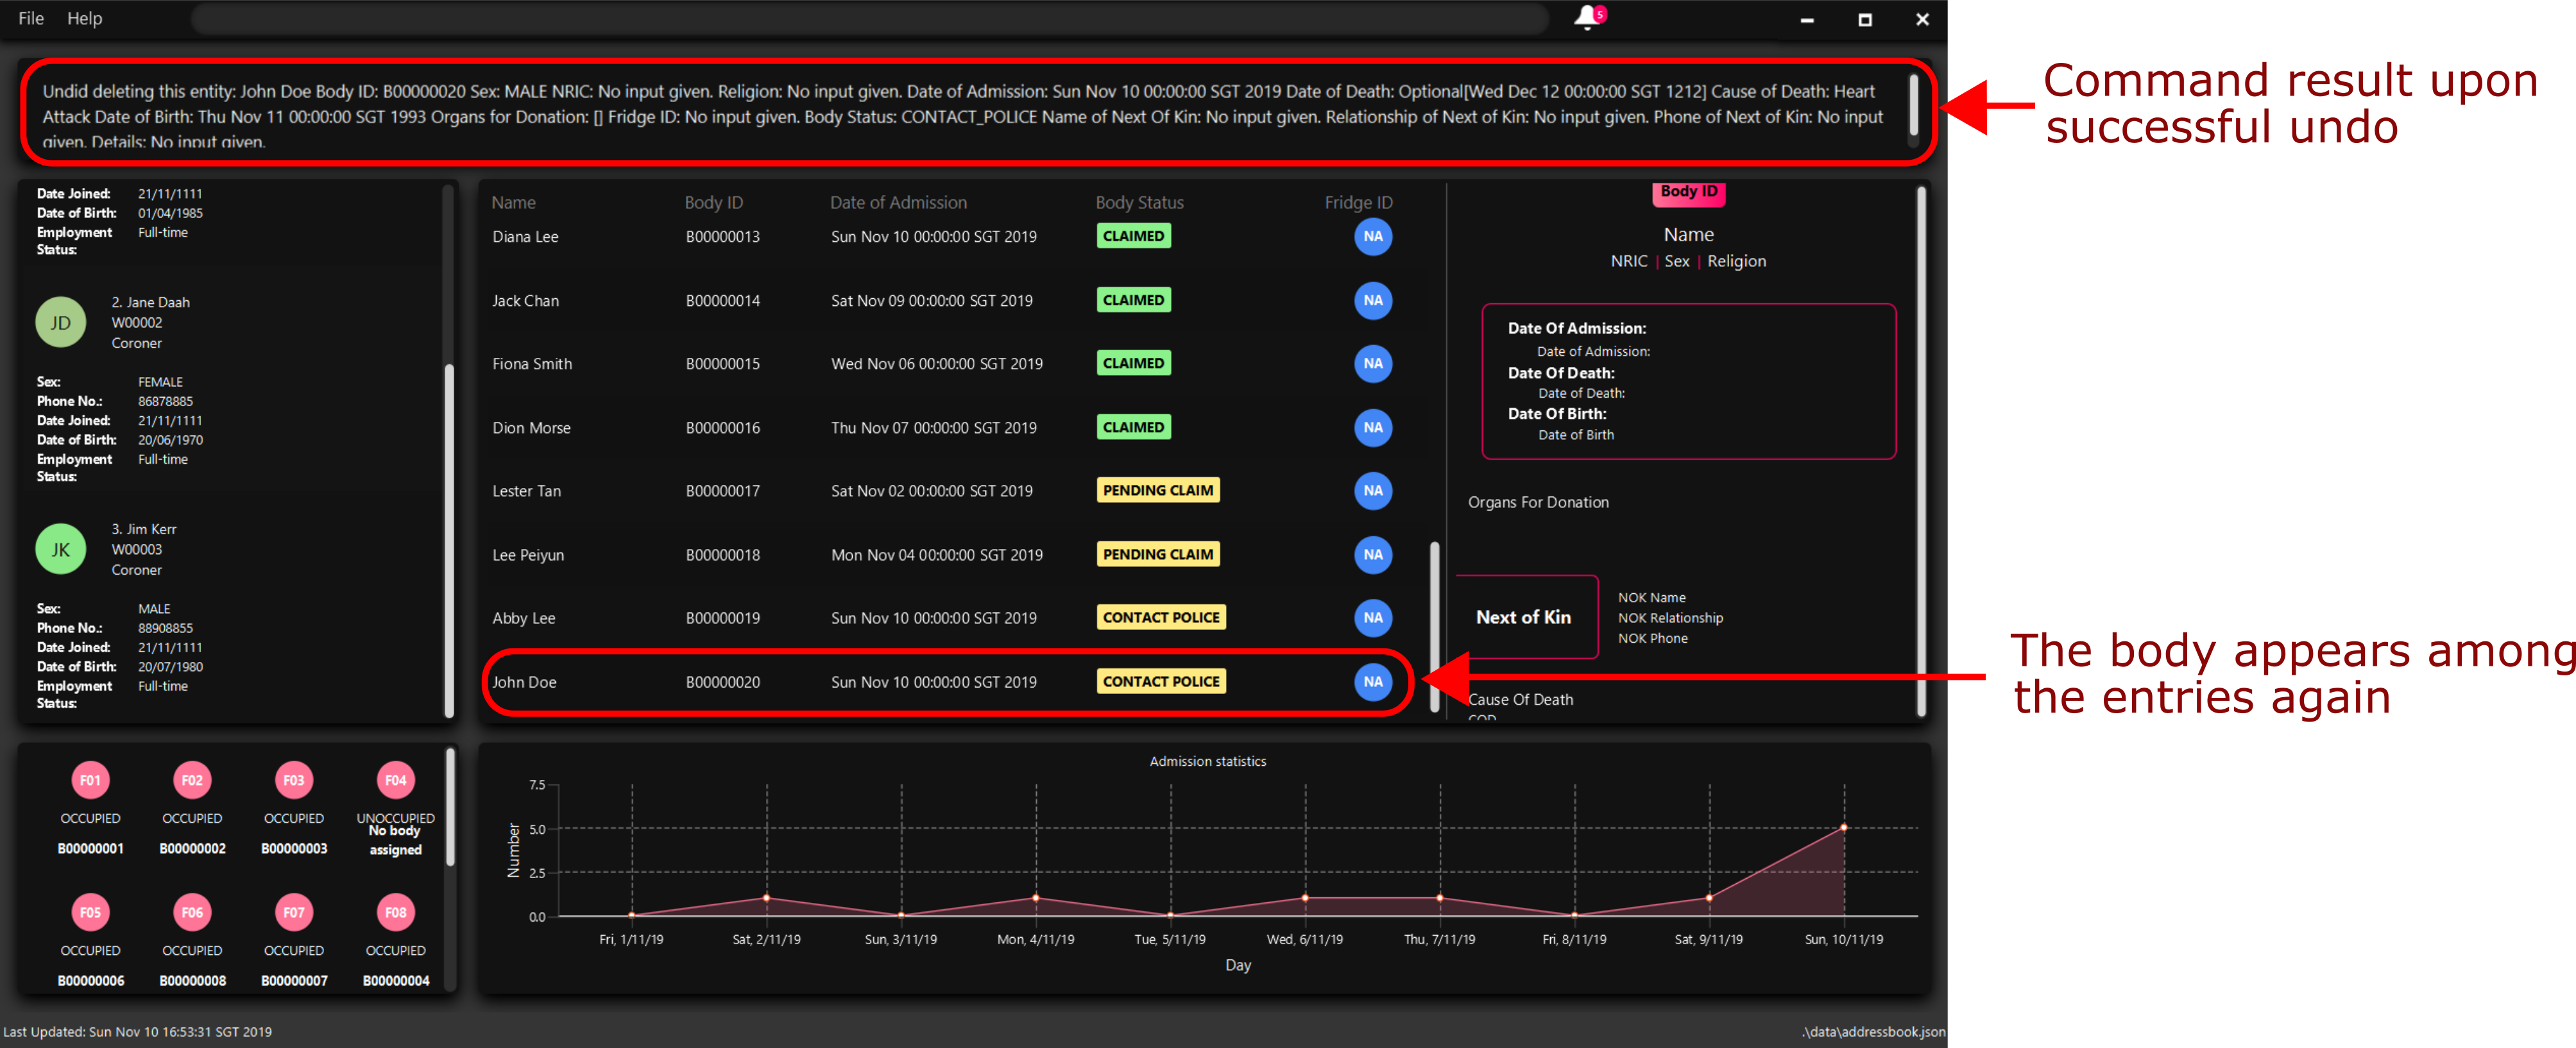The width and height of the screenshot is (2576, 1048).
Task: Select fridge F01 circle icon
Action: pos(90,780)
